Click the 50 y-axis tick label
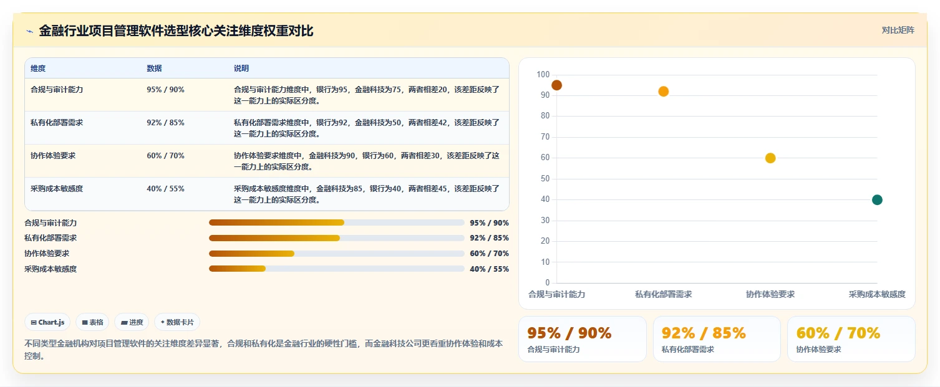 [545, 179]
